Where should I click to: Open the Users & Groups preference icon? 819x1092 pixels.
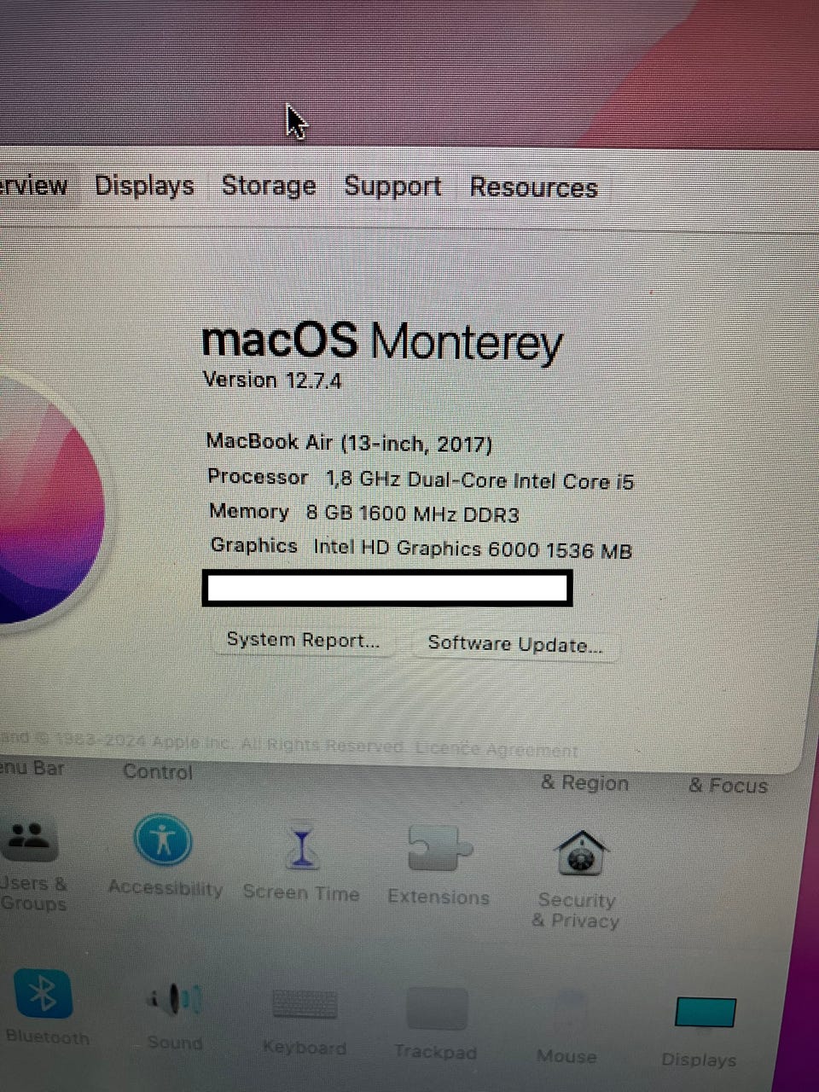click(31, 839)
